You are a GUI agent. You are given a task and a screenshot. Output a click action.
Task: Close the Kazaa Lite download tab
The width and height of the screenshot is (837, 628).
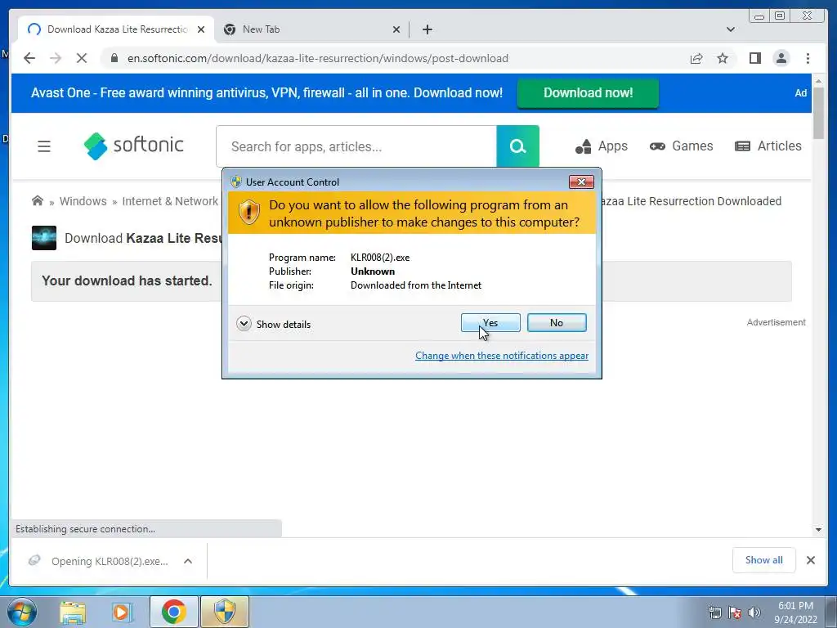click(x=201, y=29)
